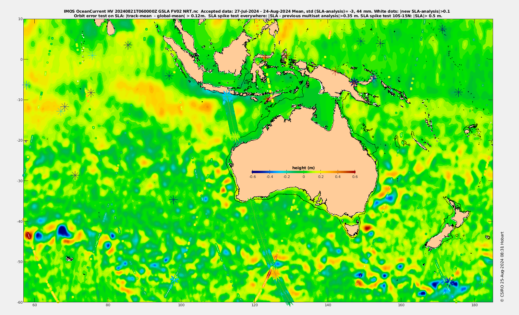This screenshot has height=315, width=519.
Task: Click the cyan asterisk marker near 98E, 54S
Action: point(174,279)
